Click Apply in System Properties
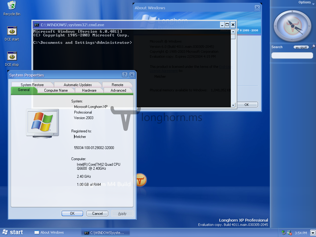This screenshot has width=316, height=237. [122, 214]
